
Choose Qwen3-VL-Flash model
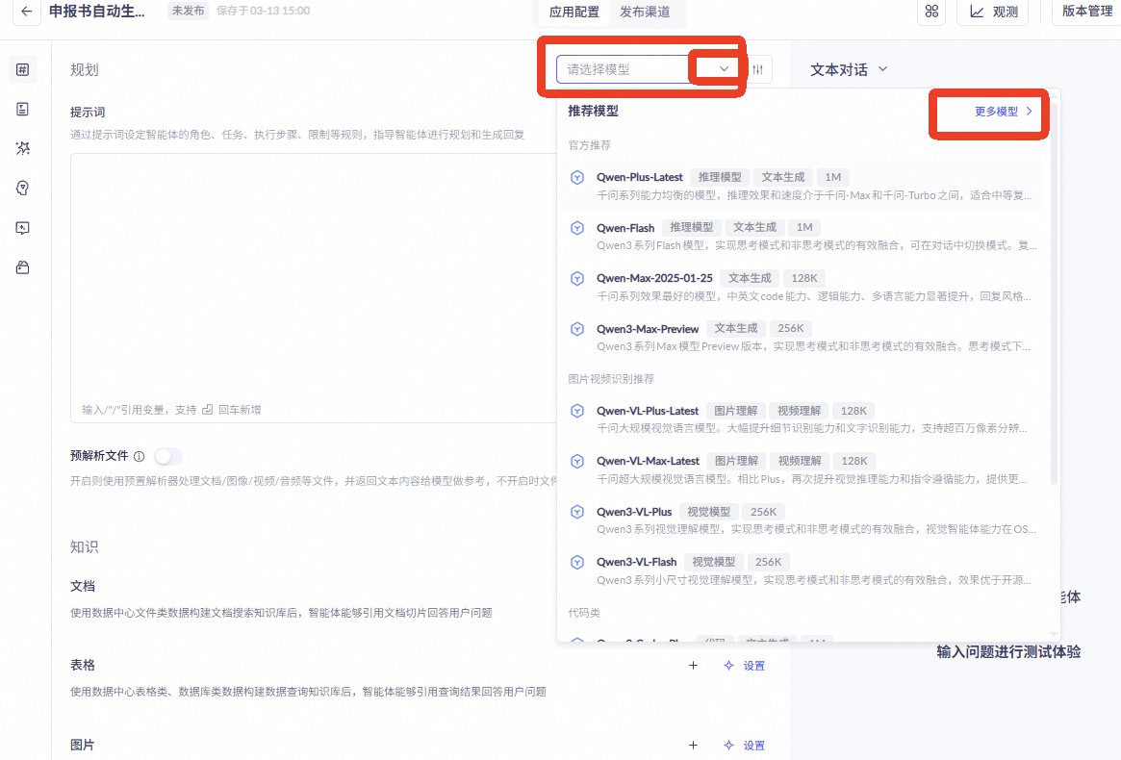[x=802, y=570]
